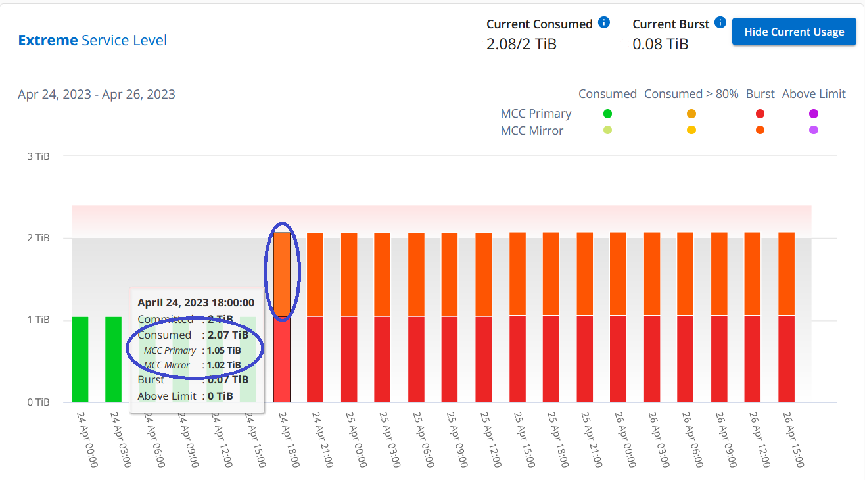Click the Hide Current Usage button
The image size is (865, 480).
(794, 32)
